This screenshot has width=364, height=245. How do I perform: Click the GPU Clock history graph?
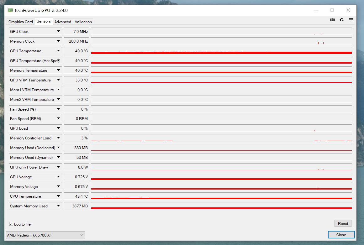221,31
